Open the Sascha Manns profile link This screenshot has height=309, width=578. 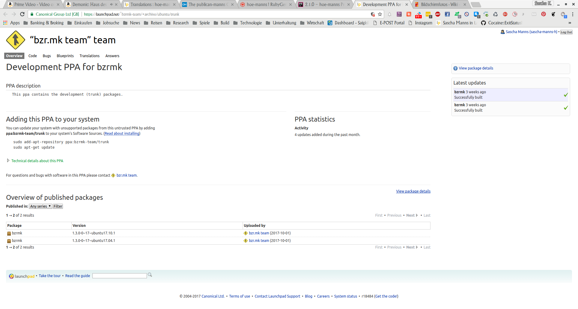pyautogui.click(x=531, y=32)
